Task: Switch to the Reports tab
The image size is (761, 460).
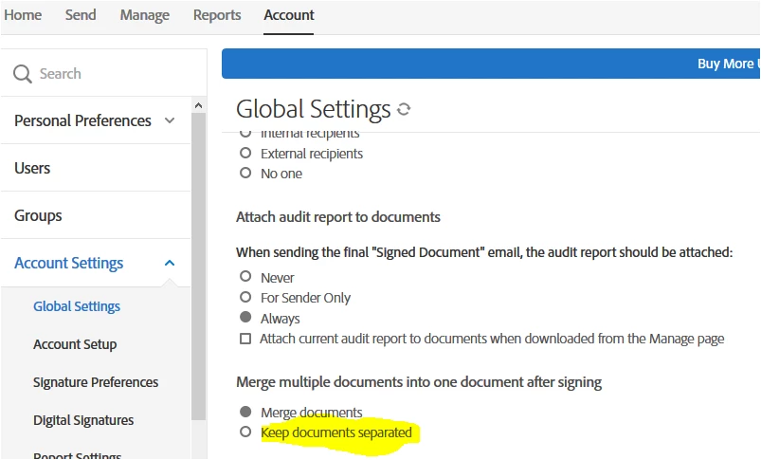Action: click(217, 15)
